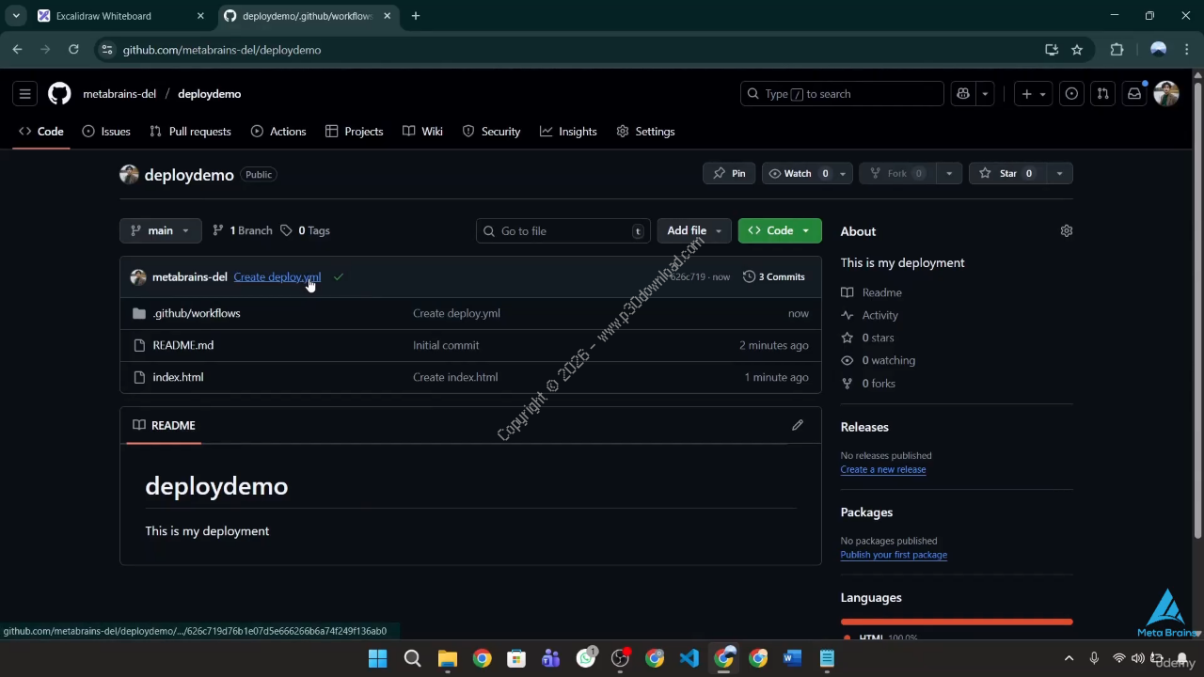Edit the README with pencil icon
This screenshot has width=1204, height=677.
(x=798, y=425)
